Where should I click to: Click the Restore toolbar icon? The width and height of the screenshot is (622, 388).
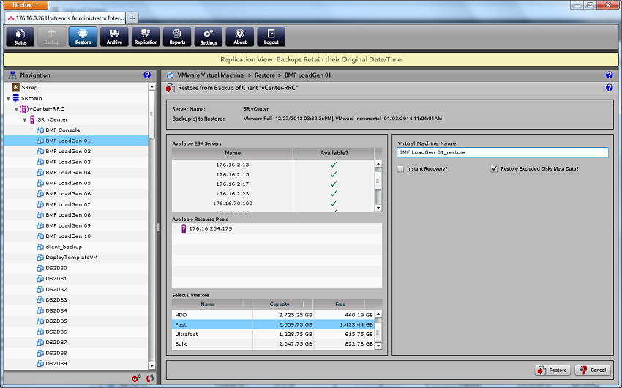tap(83, 37)
